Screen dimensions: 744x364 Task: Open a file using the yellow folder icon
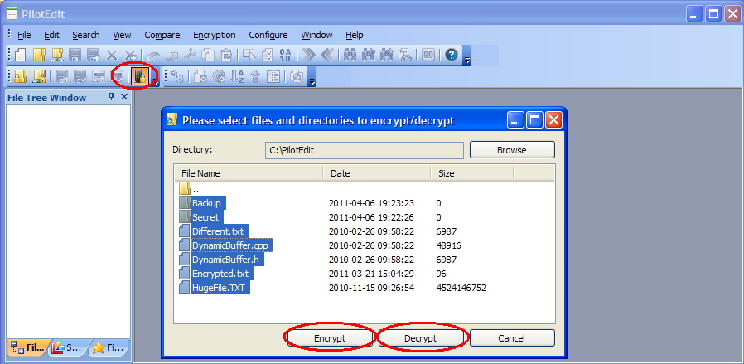coord(39,55)
